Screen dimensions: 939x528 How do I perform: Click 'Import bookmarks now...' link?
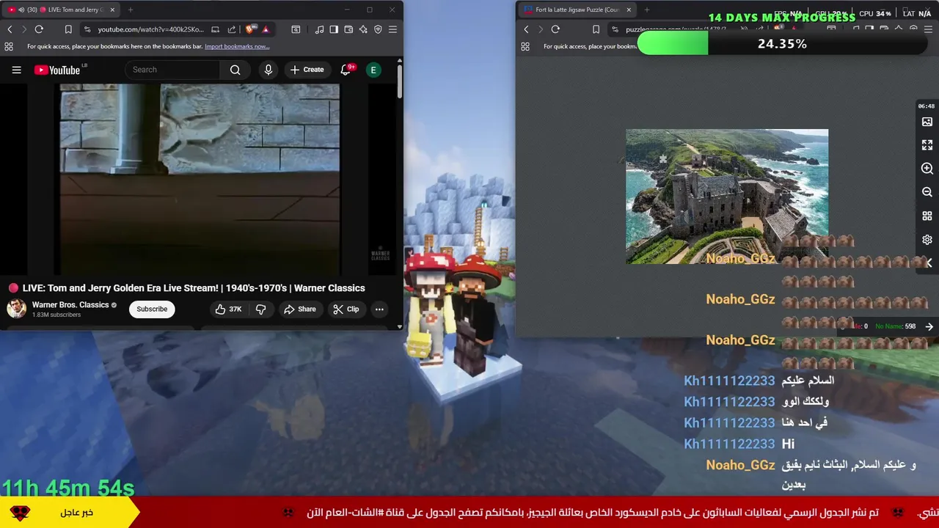237,46
